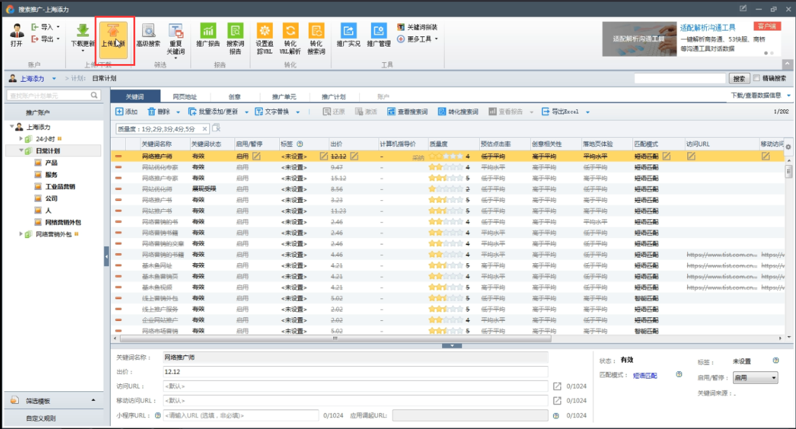The width and height of the screenshot is (796, 429).
Task: Click the 小程序URL input field
Action: coord(241,415)
